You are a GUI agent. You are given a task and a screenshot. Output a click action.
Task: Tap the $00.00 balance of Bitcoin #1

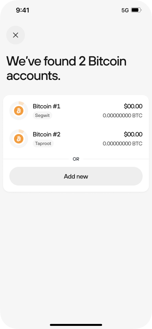133,106
